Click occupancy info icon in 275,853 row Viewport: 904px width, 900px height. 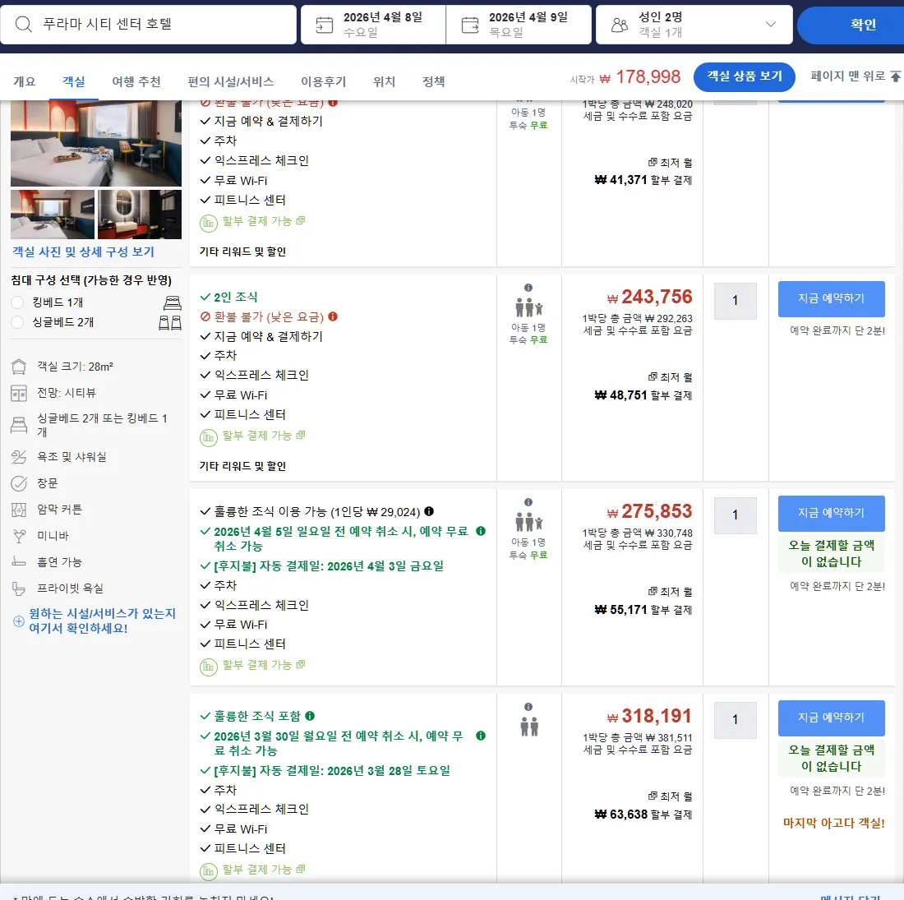[x=528, y=502]
